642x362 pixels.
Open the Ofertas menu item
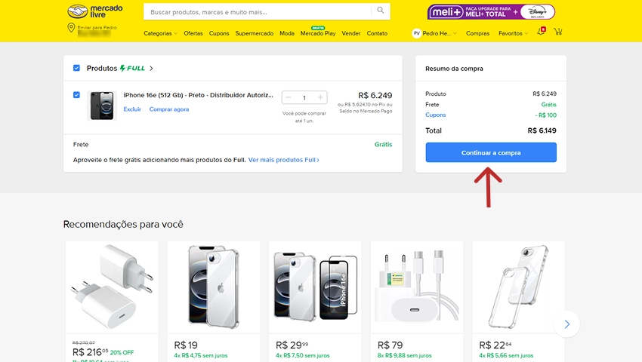click(193, 33)
